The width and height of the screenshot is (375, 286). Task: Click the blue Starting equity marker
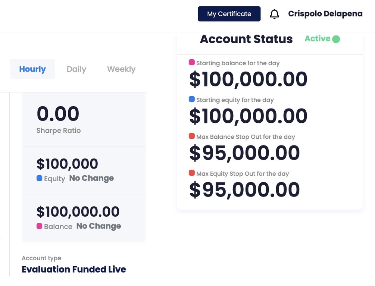192,99
